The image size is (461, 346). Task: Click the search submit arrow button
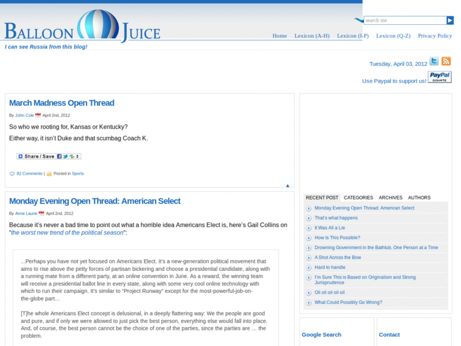[x=450, y=20]
